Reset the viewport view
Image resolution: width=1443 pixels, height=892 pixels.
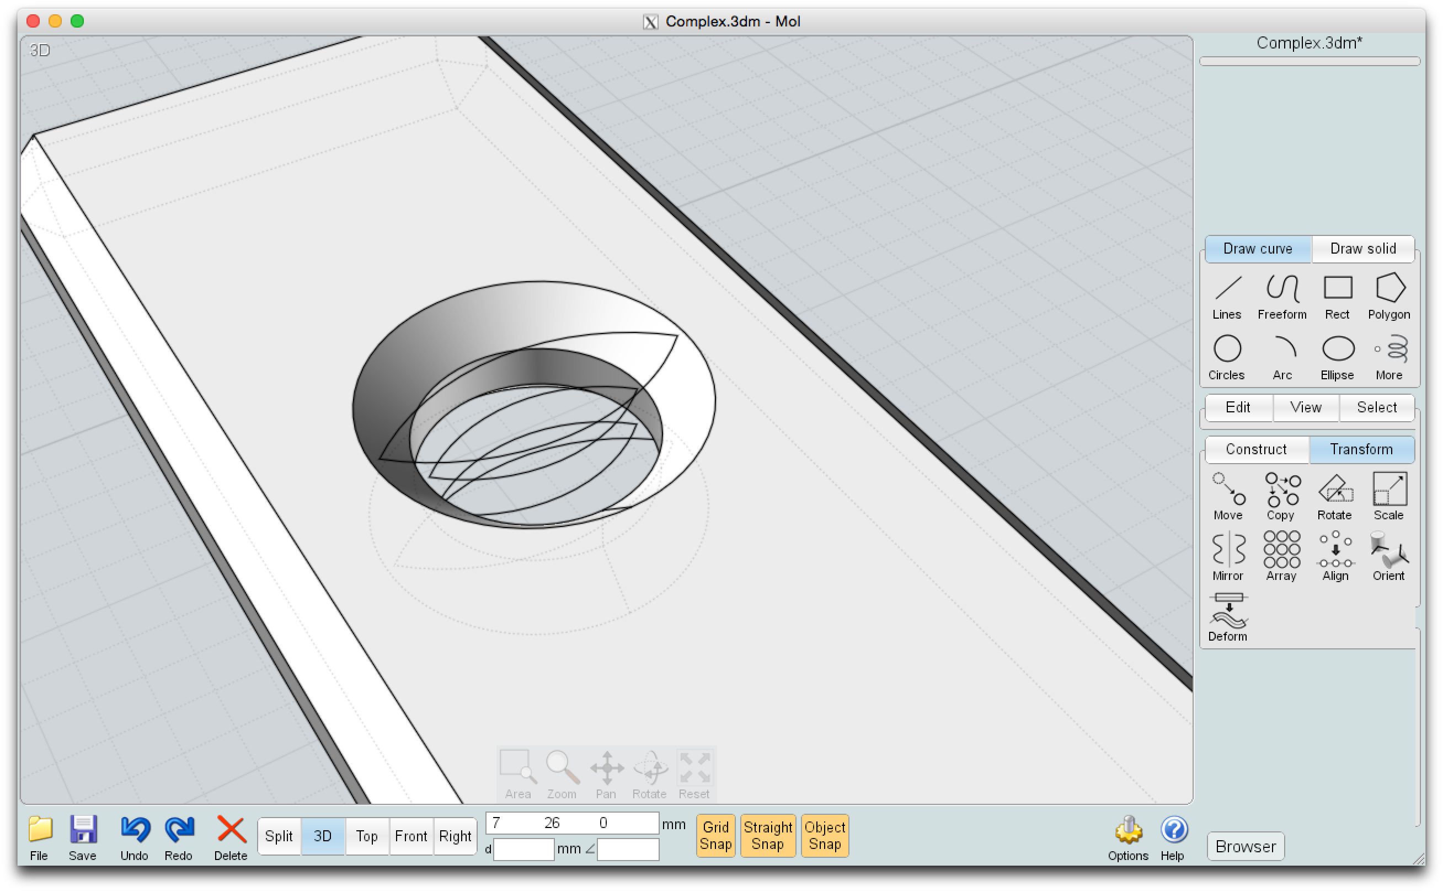pyautogui.click(x=694, y=775)
